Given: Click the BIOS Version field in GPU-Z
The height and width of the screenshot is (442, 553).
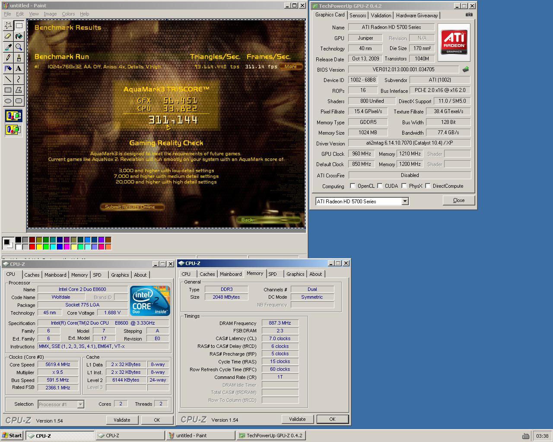Looking at the screenshot, I should 404,69.
